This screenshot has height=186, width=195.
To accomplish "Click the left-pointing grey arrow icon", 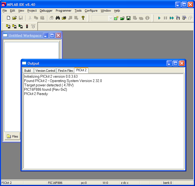I will (70, 18).
